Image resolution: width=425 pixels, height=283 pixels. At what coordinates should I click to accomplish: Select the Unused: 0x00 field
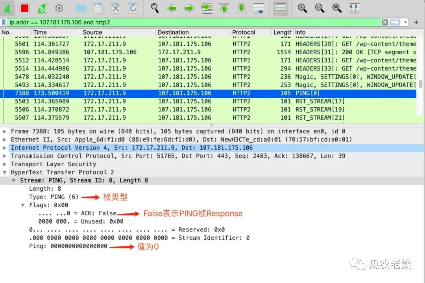pos(81,222)
